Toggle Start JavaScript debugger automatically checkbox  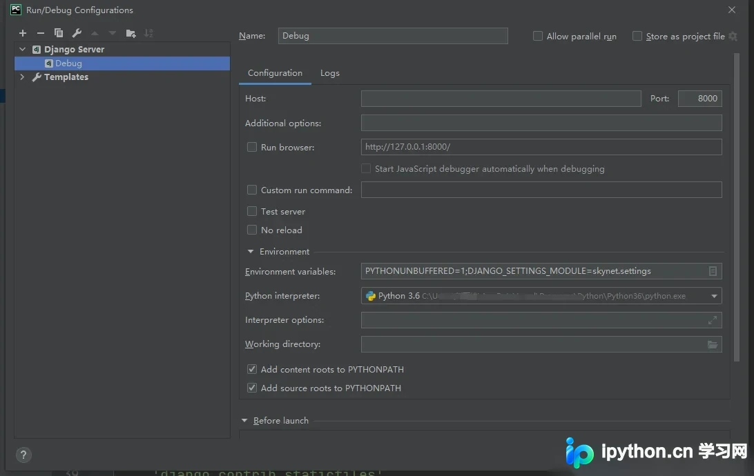(x=366, y=168)
